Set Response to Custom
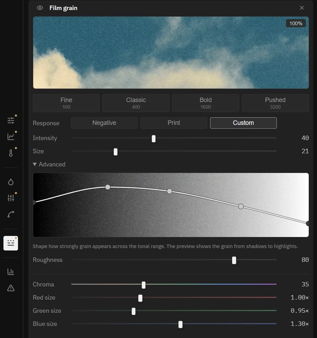The width and height of the screenshot is (317, 338). (243, 123)
